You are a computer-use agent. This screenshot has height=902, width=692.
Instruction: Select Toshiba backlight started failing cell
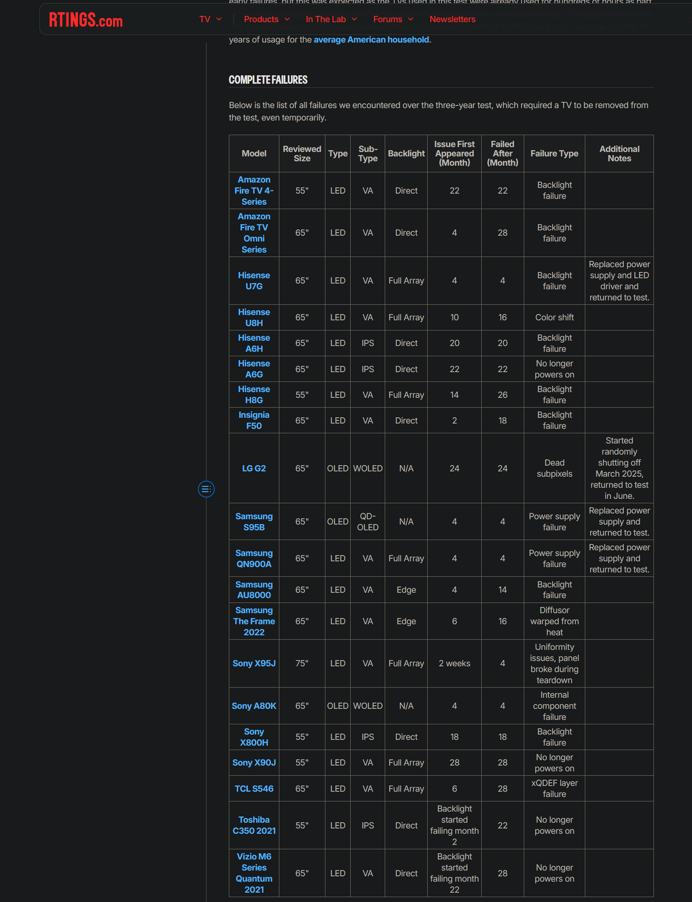(x=455, y=825)
